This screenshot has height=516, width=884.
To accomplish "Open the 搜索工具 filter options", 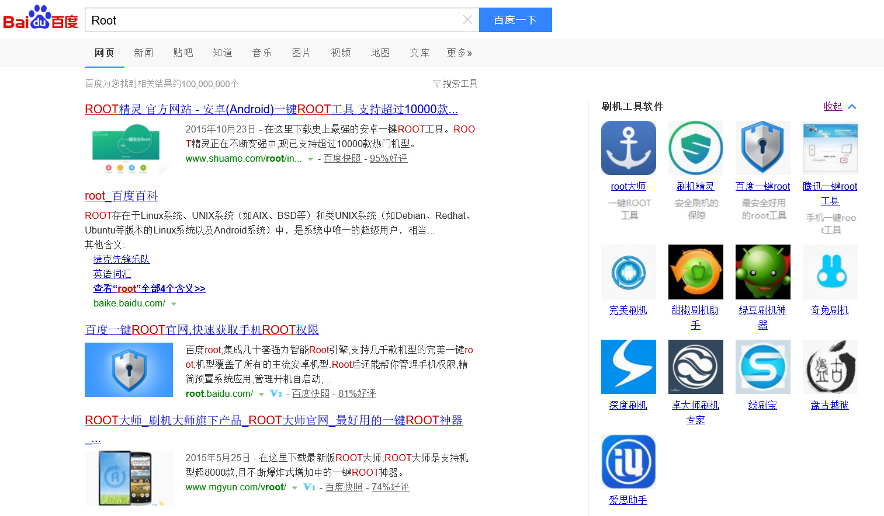I will 456,83.
